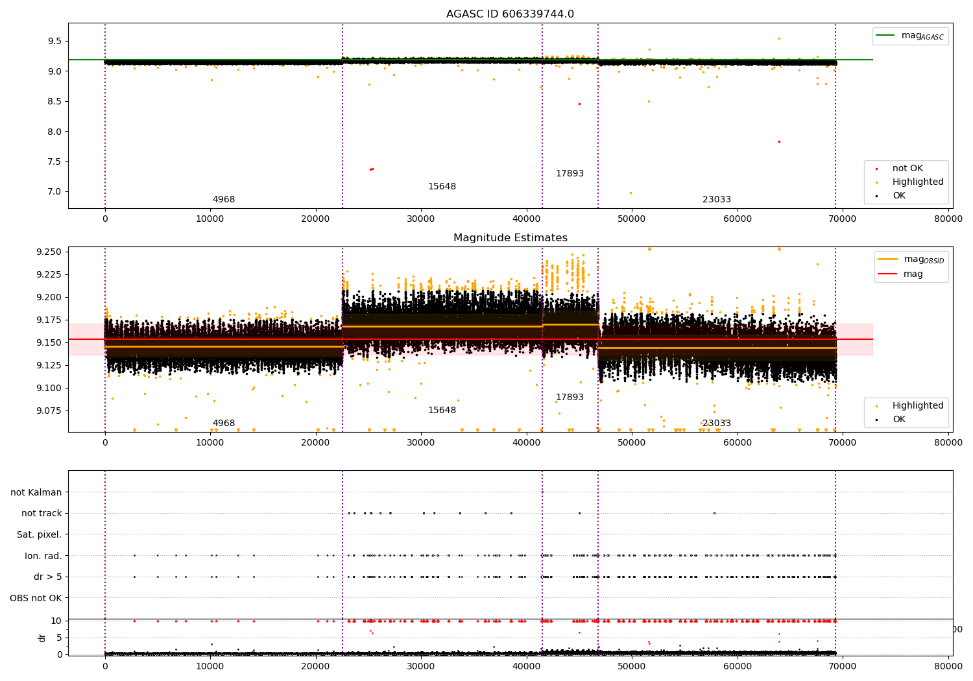973x681 pixels.
Task: Click OBSID label 15648 in the top plot
Action: (x=442, y=187)
